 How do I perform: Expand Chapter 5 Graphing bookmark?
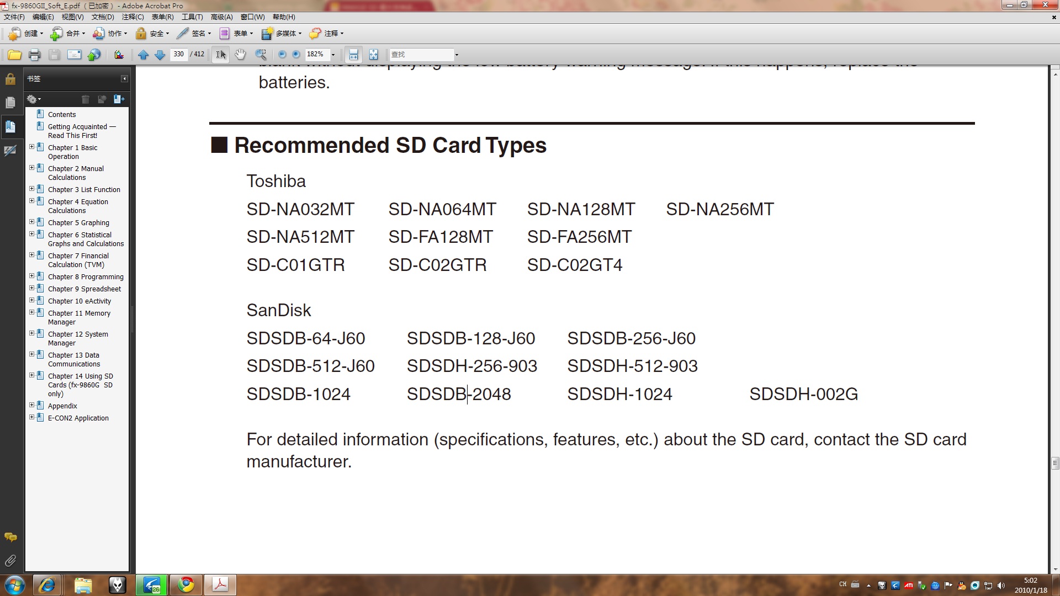pos(31,222)
